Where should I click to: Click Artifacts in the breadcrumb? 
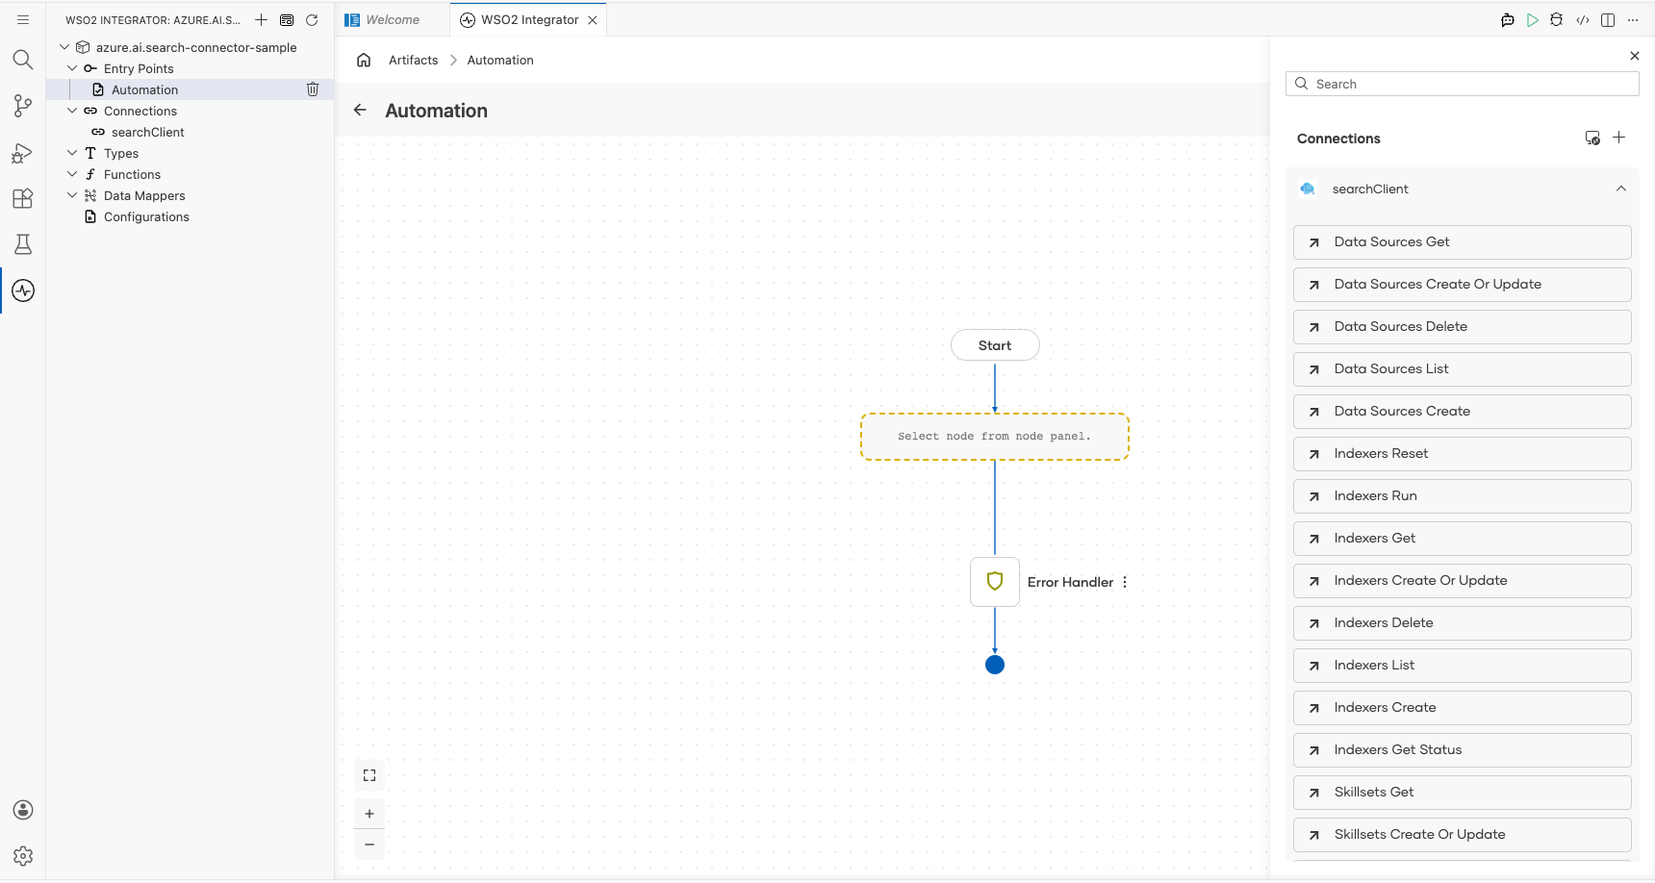tap(414, 60)
